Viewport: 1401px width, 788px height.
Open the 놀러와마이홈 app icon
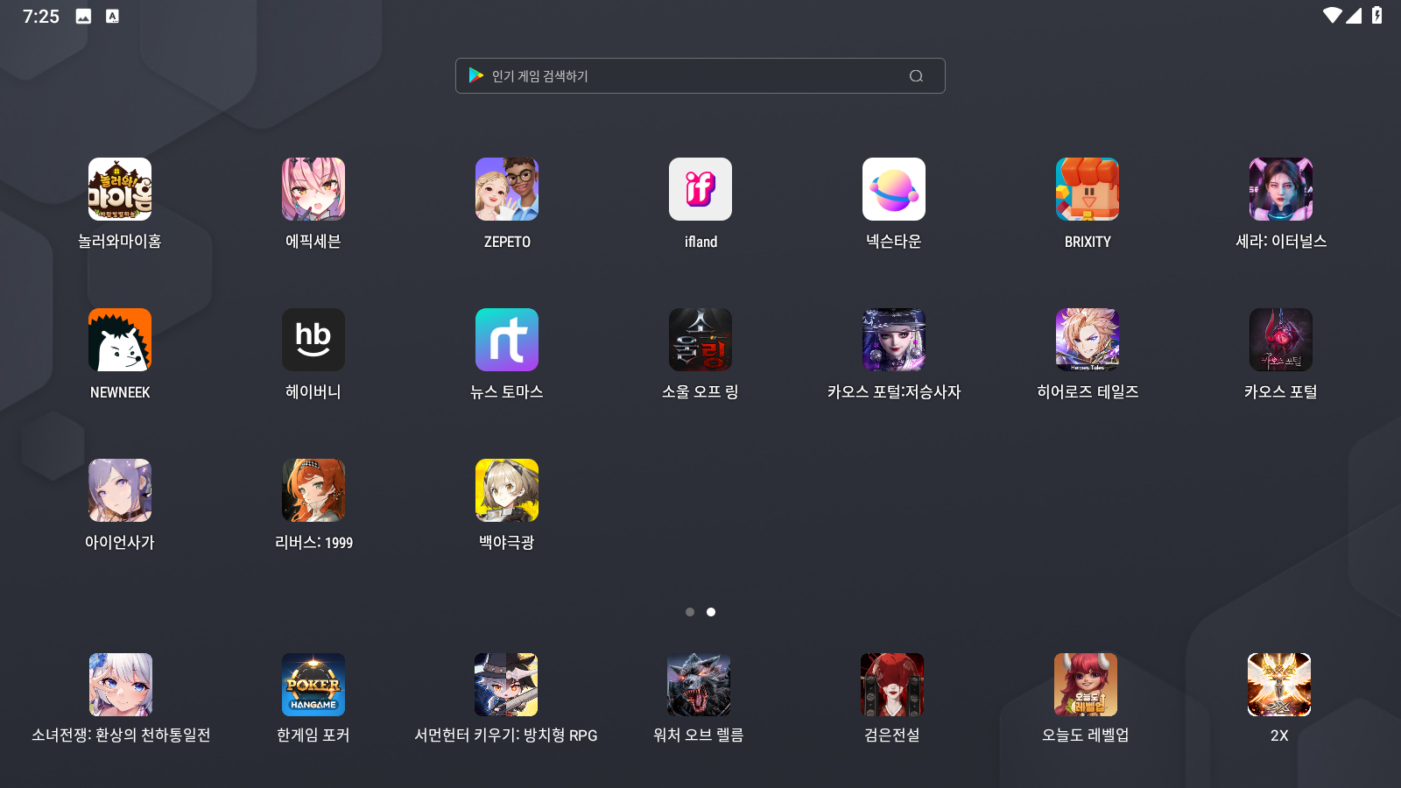(120, 189)
